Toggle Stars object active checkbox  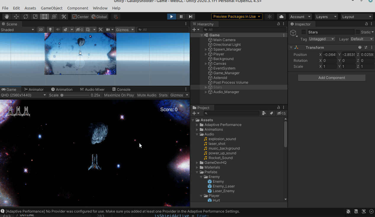click(x=304, y=32)
